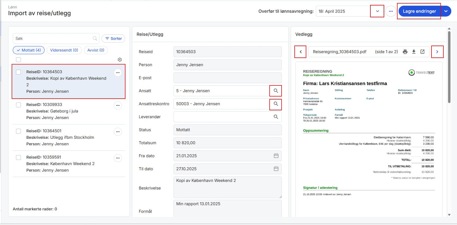
Task: Check the select-all checkbox above list
Action: (x=18, y=60)
